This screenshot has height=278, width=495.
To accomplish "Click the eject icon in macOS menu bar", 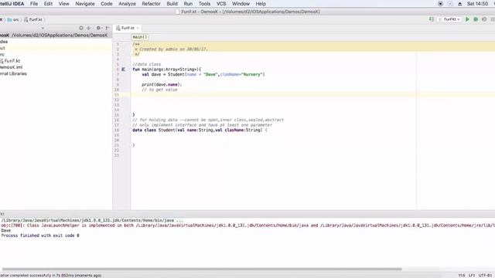I will (459, 4).
